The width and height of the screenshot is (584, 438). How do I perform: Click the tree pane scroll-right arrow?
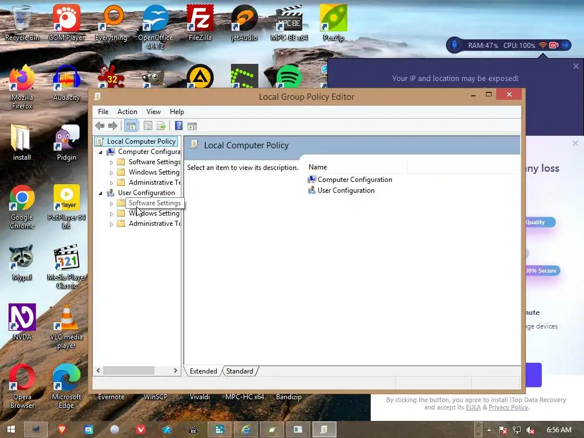[176, 371]
